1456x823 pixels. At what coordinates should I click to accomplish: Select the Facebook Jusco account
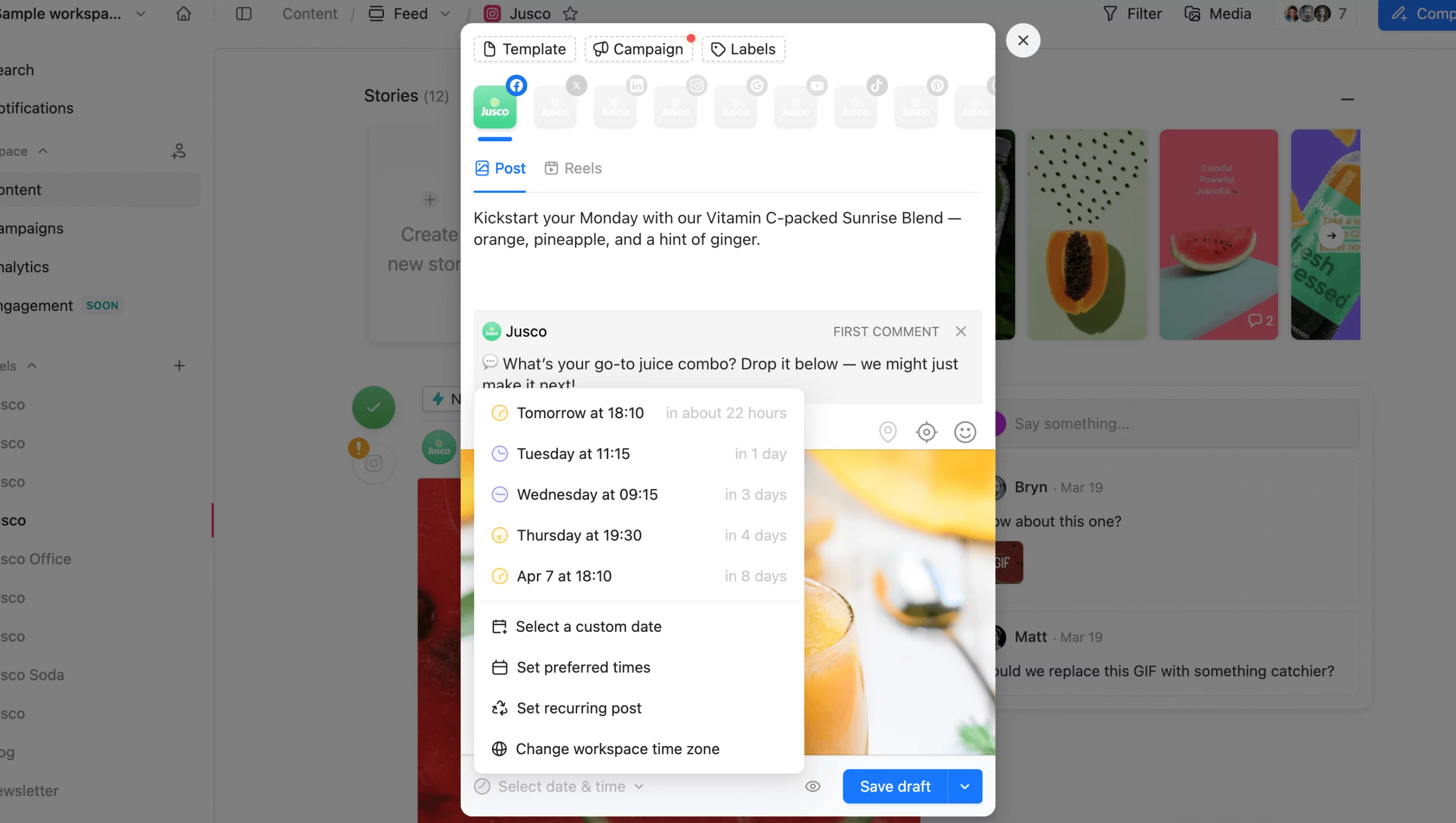[x=495, y=107]
